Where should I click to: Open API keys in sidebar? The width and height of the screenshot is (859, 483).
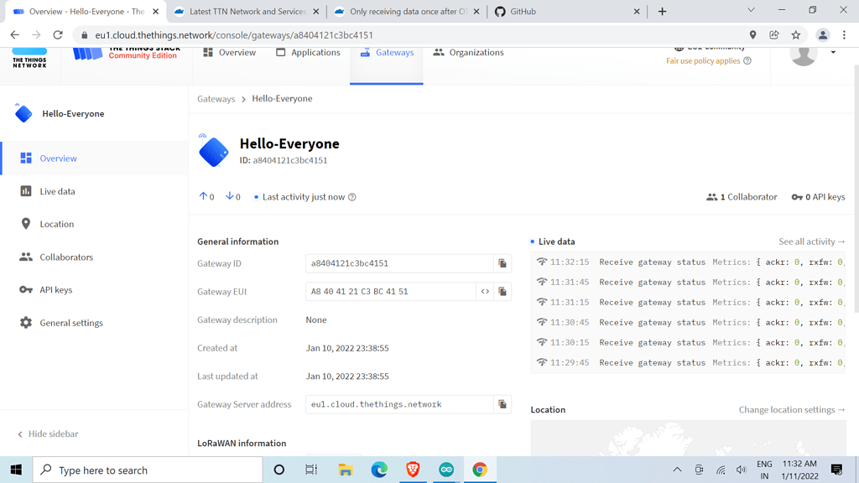pyautogui.click(x=55, y=290)
